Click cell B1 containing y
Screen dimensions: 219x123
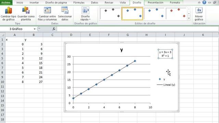pos(34,40)
